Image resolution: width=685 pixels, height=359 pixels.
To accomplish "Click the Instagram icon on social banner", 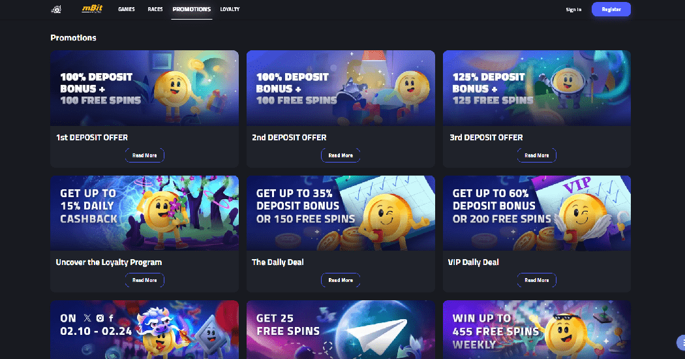I will [x=100, y=319].
